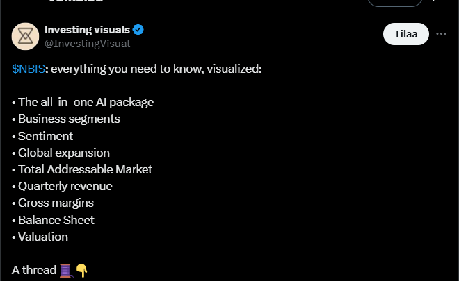Click the thread spool emoji
Screen dimensions: 459x281
[x=66, y=270]
